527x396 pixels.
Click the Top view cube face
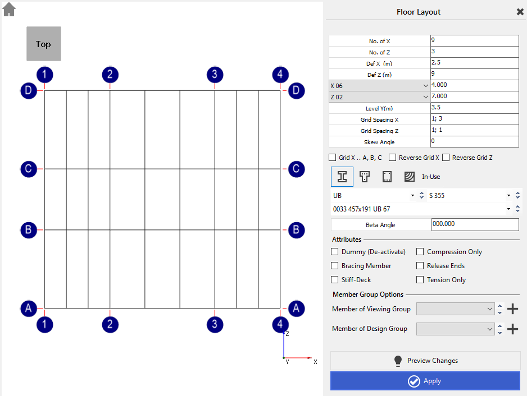click(x=44, y=44)
